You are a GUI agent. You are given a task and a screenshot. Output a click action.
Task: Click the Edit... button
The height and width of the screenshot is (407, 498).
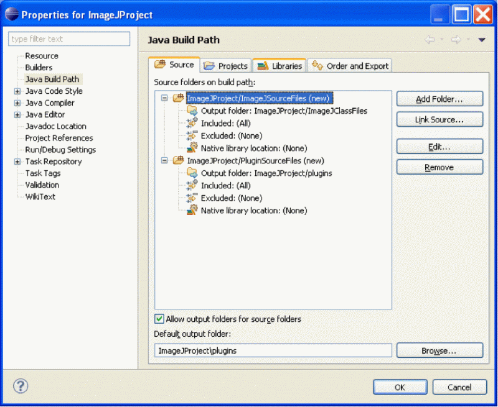(439, 147)
